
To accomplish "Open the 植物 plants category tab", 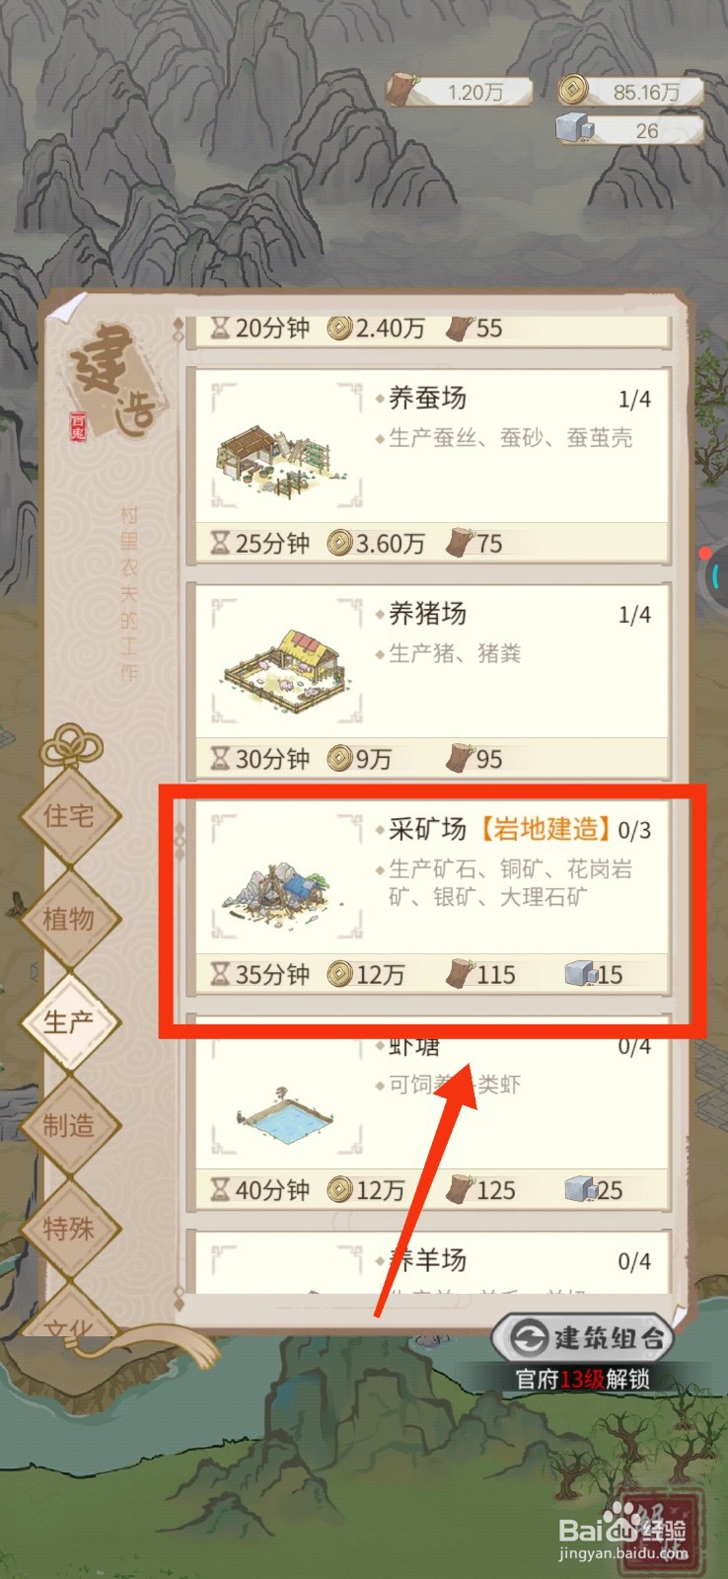I will (68, 919).
